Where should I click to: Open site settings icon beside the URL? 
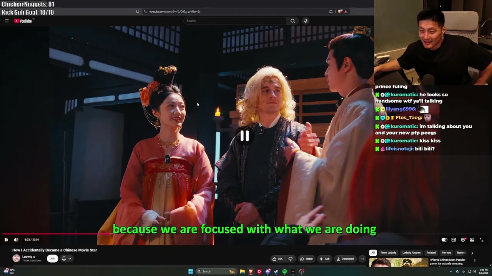click(x=145, y=11)
